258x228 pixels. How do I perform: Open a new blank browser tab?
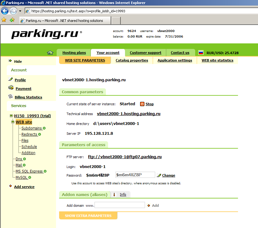tap(116, 21)
